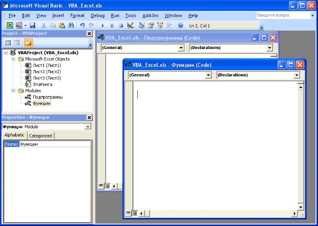Click the Cut scissors icon
318x226 pixels.
(43, 26)
